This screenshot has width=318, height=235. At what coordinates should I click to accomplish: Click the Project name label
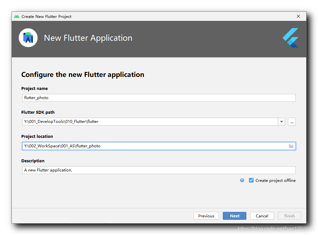(34, 89)
